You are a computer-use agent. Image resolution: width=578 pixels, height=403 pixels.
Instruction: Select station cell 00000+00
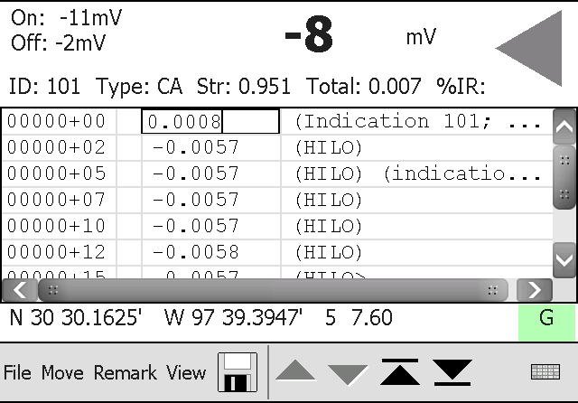pyautogui.click(x=59, y=121)
